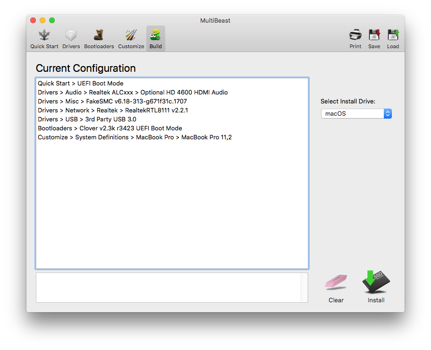Open the Drivers section
Image resolution: width=431 pixels, height=350 pixels.
[x=71, y=39]
